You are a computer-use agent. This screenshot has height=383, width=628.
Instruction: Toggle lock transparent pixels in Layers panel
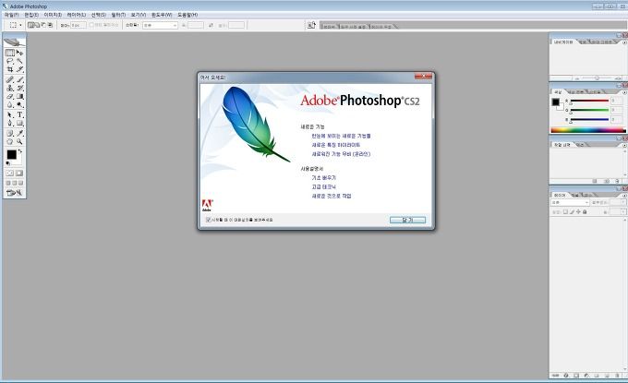[565, 211]
